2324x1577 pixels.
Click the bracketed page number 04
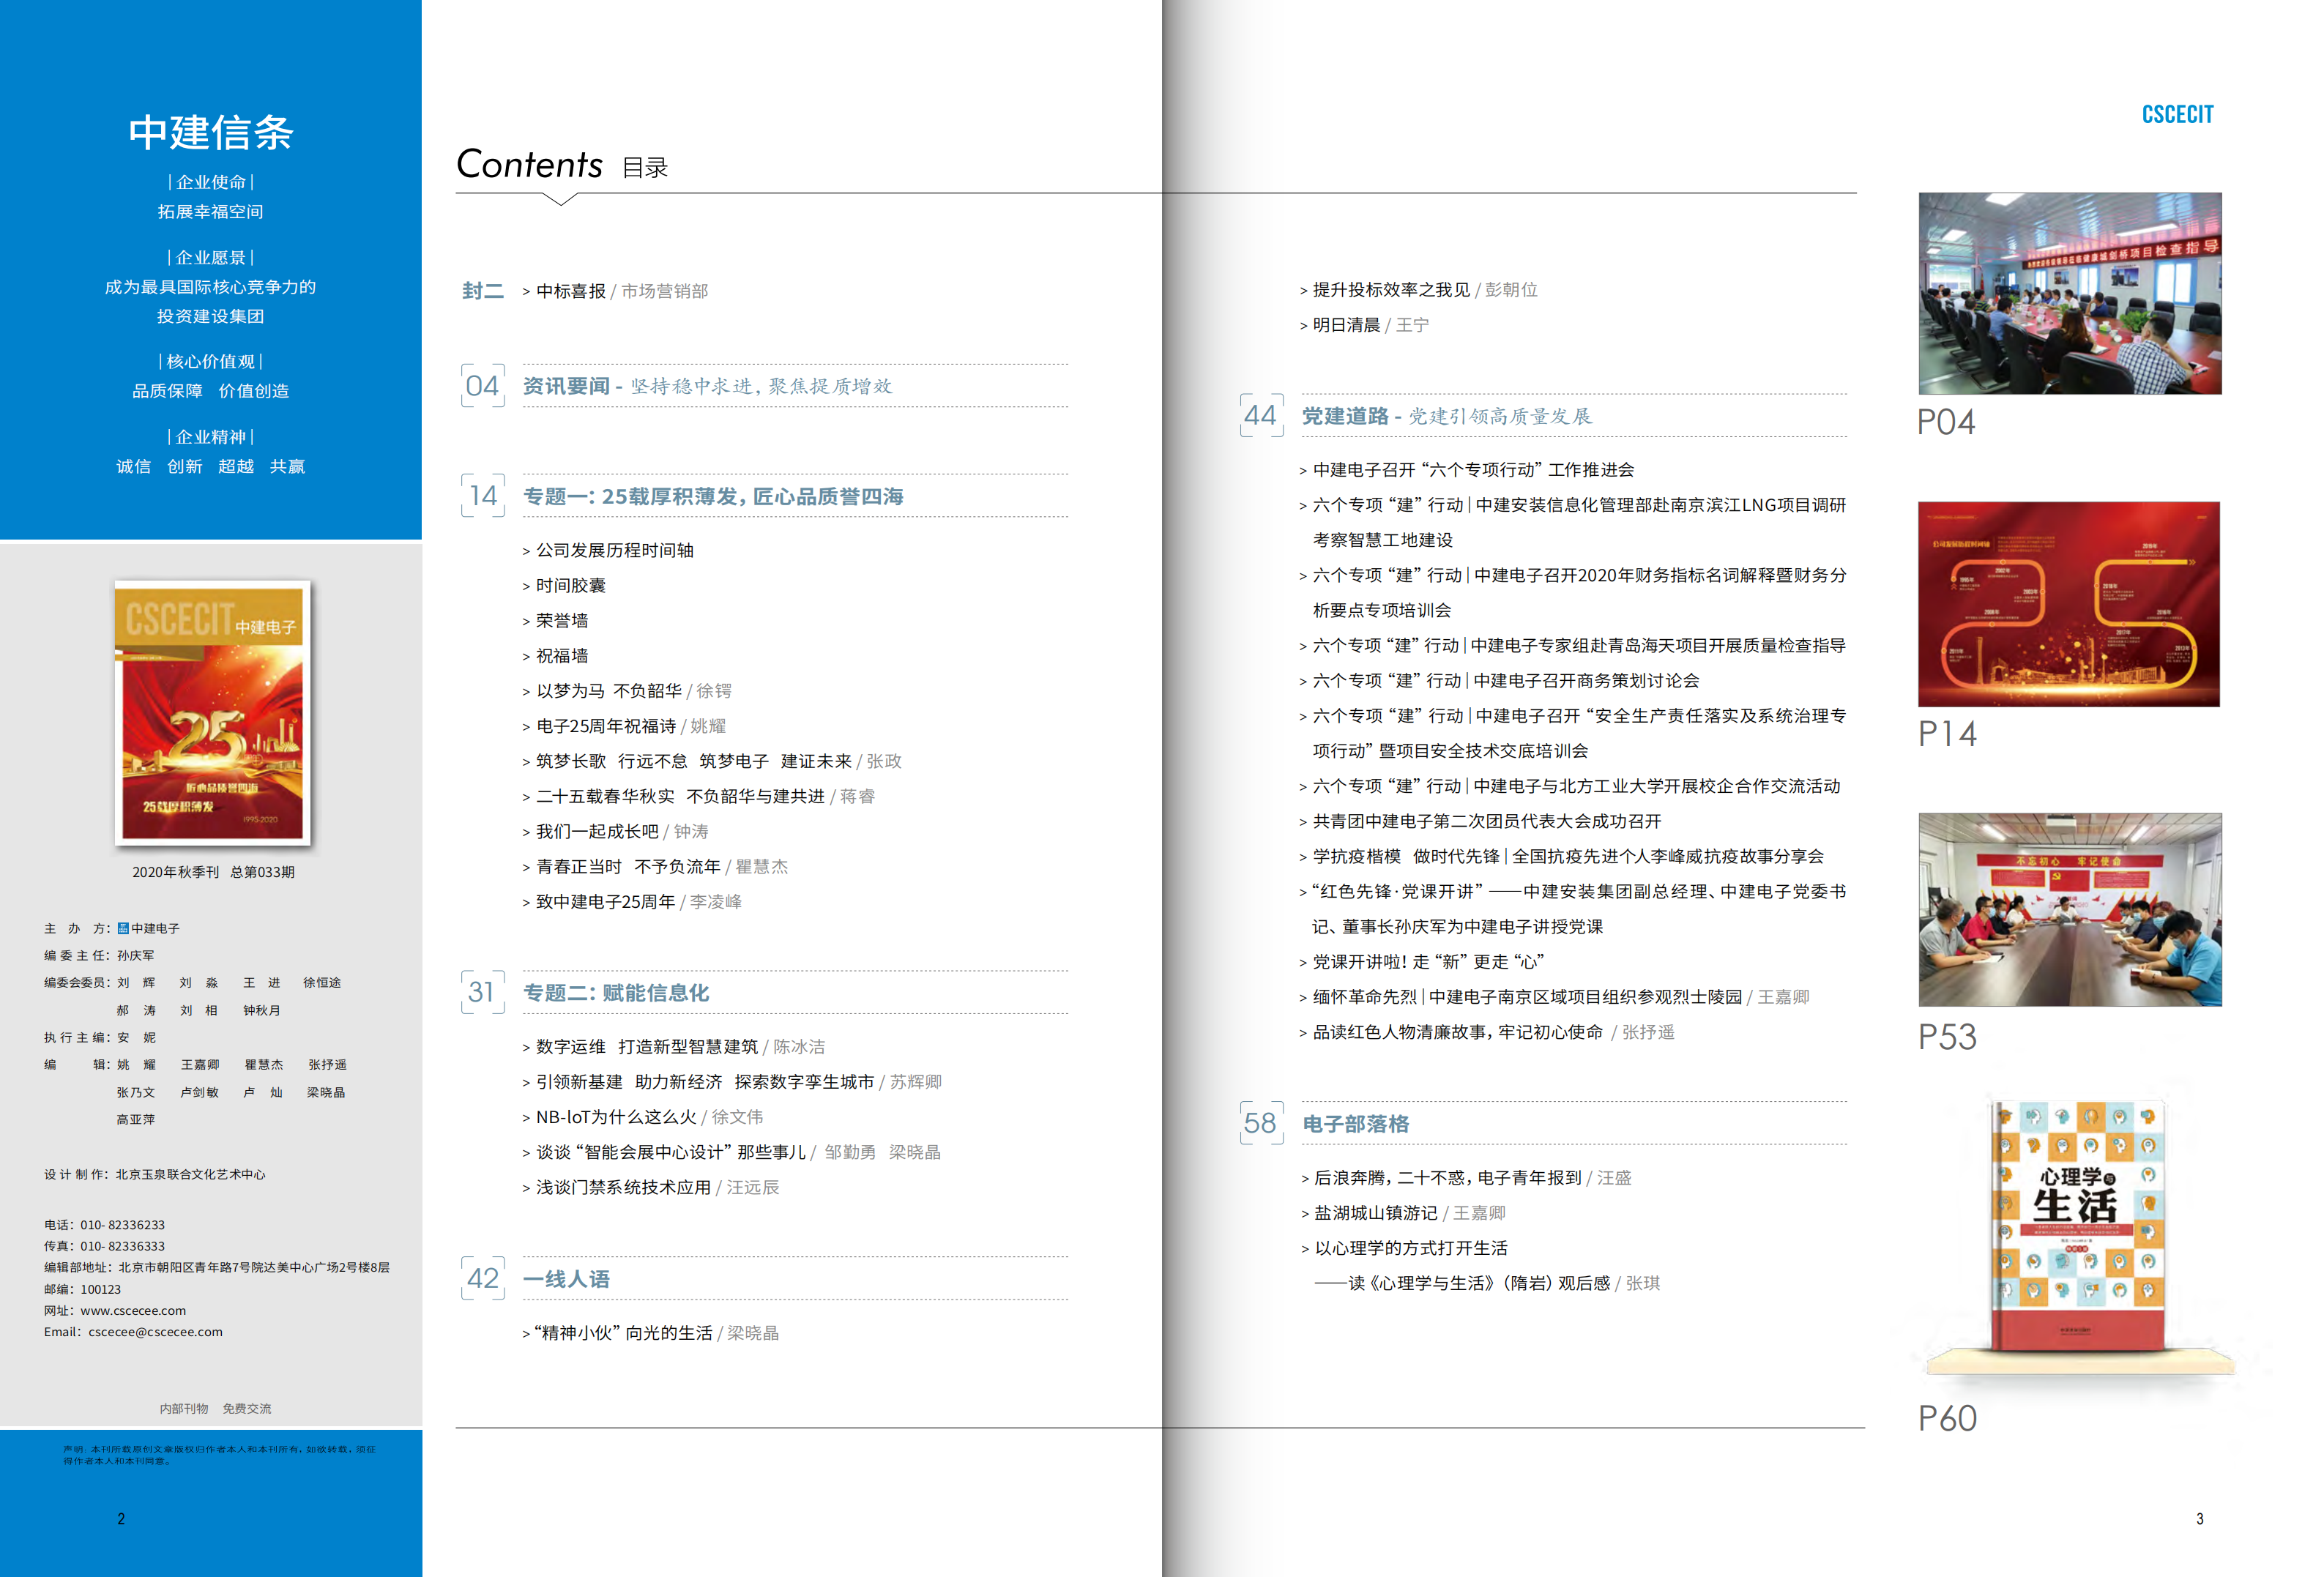[483, 385]
